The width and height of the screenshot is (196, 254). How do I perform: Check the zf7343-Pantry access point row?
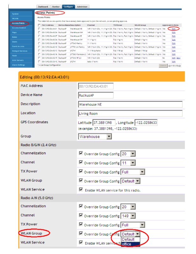39,43
